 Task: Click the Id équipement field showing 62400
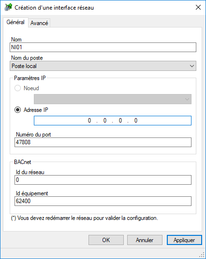(103, 201)
